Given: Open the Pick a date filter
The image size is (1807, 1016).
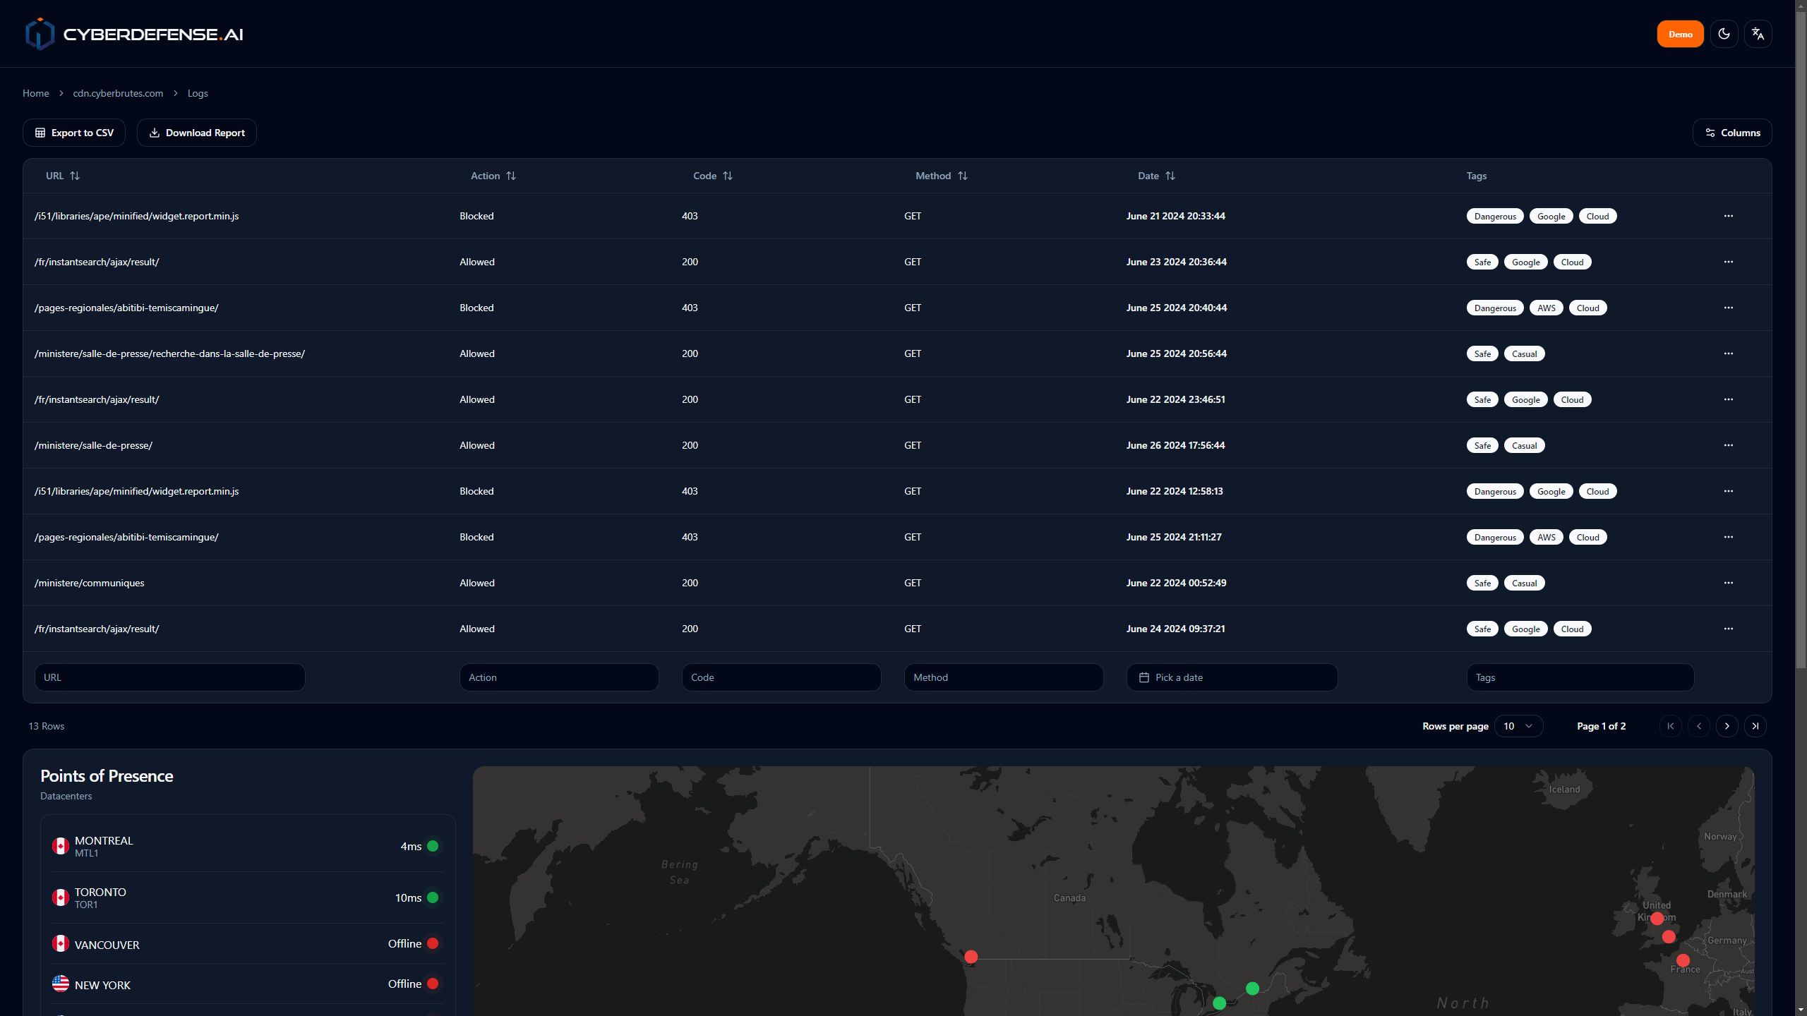Looking at the screenshot, I should click(x=1232, y=677).
